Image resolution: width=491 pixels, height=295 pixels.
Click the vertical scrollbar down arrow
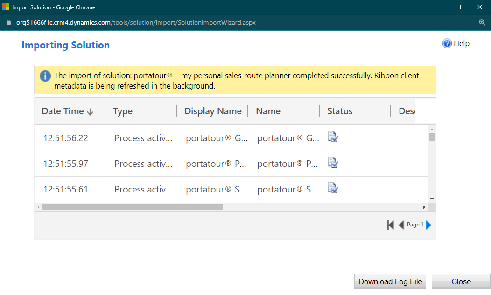[x=432, y=199]
